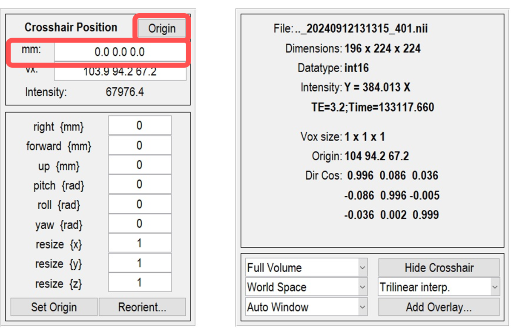Viewport: 511px width, 328px height.
Task: Click the Origin button
Action: (162, 29)
